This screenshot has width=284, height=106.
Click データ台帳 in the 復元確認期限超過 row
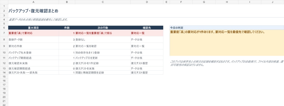tap(147, 69)
